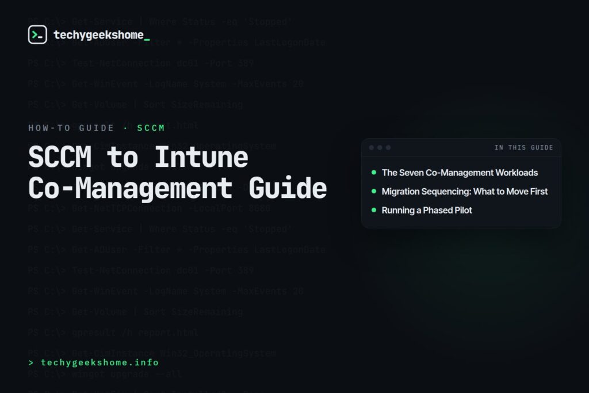Click green bullet beside Seven Co-Management Workloads

[x=374, y=173]
